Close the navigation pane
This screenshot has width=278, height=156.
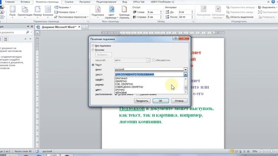coord(32,26)
